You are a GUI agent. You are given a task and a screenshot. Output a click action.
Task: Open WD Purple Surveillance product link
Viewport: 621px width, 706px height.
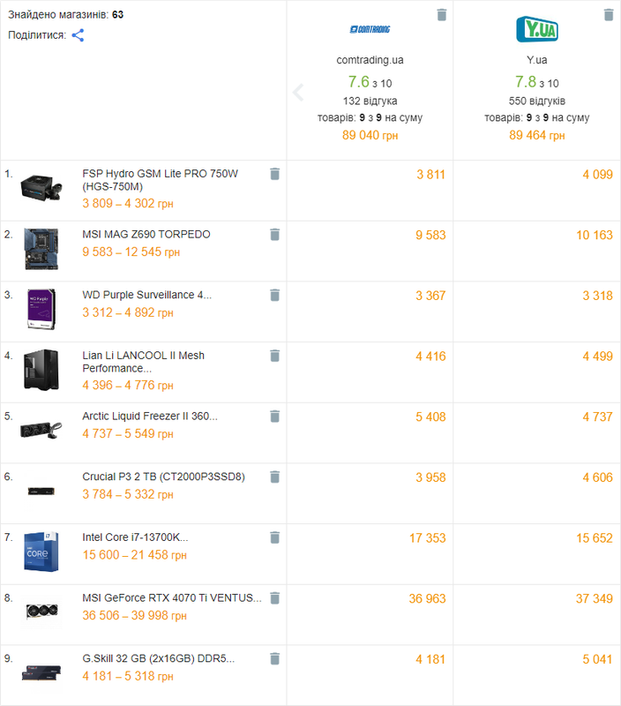click(146, 295)
